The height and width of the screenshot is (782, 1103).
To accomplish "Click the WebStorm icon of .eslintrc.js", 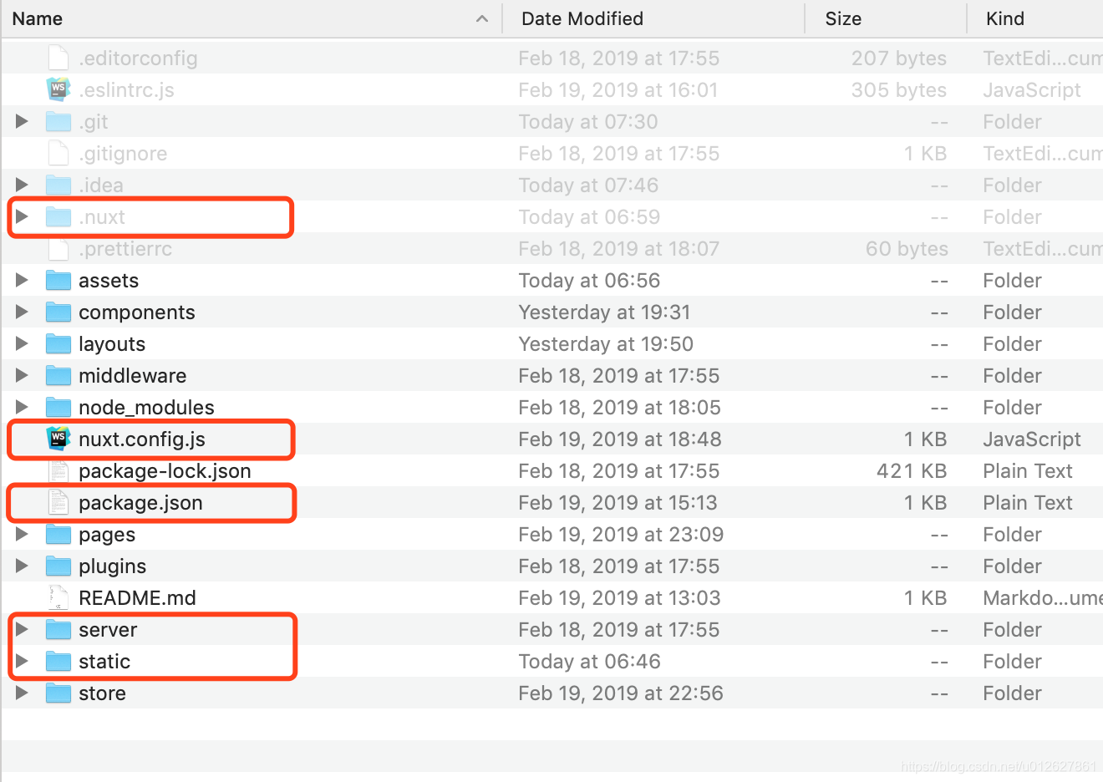I will pyautogui.click(x=58, y=89).
